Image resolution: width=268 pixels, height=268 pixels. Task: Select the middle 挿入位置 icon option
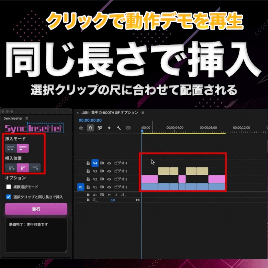[x=23, y=168]
